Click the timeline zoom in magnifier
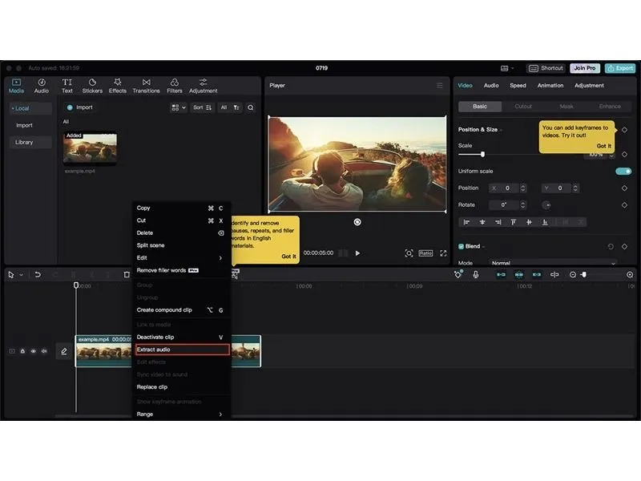Screen dimensions: 641x481 630,274
